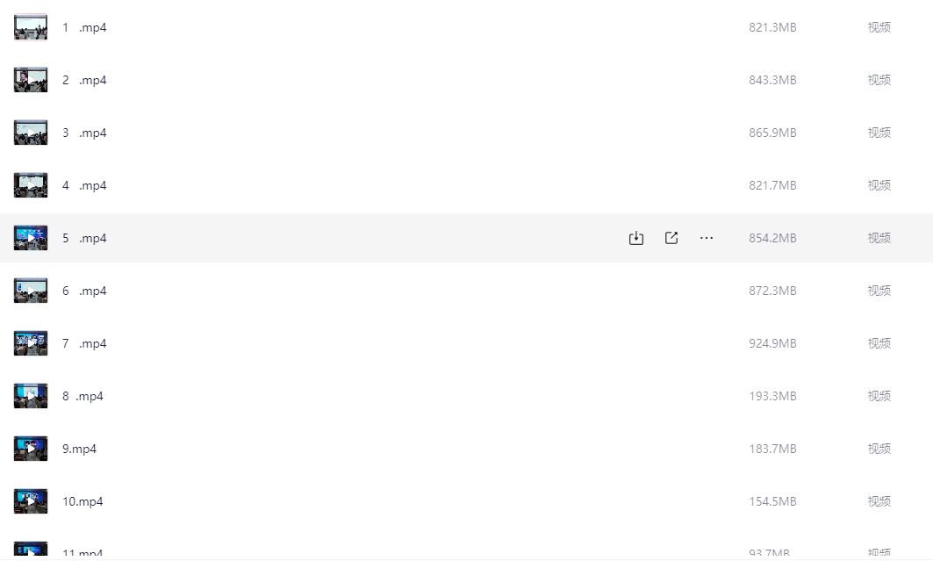This screenshot has height=561, width=933.
Task: Click the thumbnail of 5 .mp4
Action: pyautogui.click(x=31, y=238)
